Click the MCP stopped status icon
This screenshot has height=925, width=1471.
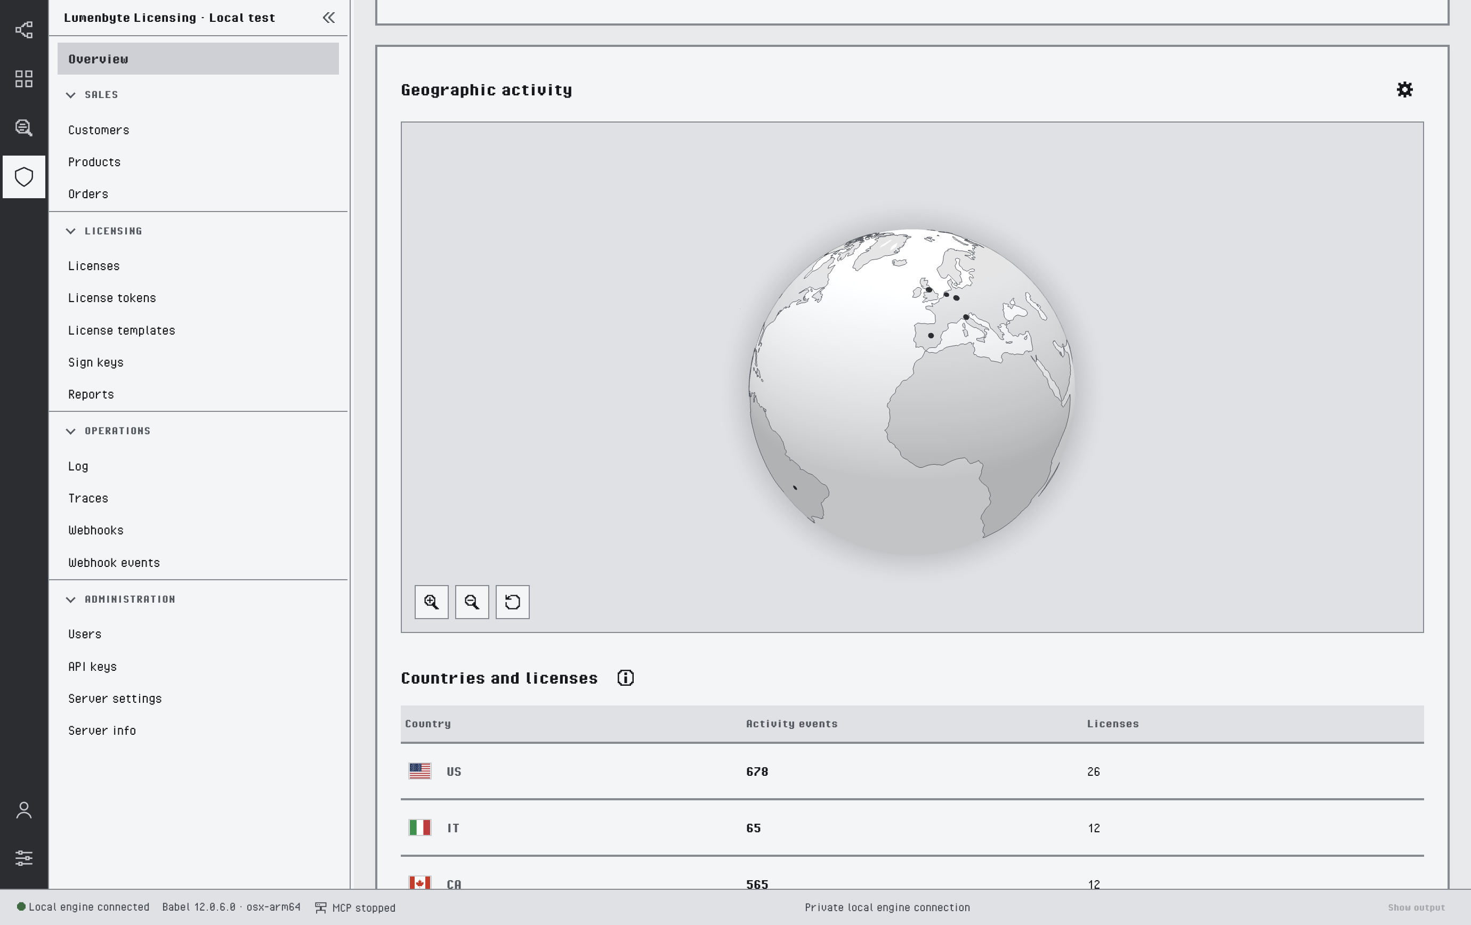coord(321,908)
